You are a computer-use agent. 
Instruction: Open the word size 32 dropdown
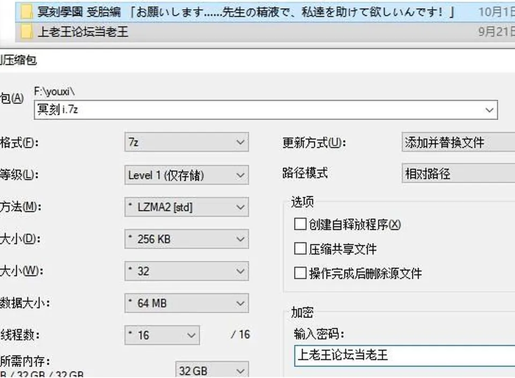click(x=187, y=271)
